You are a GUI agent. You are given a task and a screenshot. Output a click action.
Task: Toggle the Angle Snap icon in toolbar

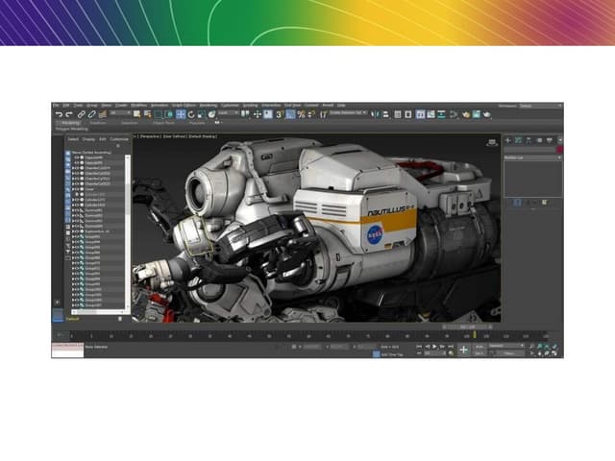(x=289, y=113)
